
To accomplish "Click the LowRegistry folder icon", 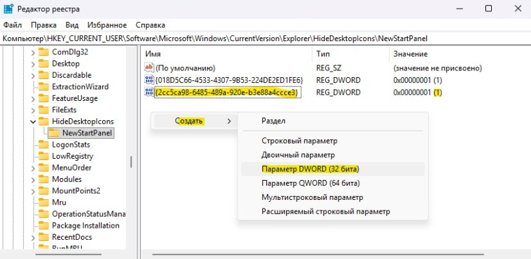I will pos(44,156).
